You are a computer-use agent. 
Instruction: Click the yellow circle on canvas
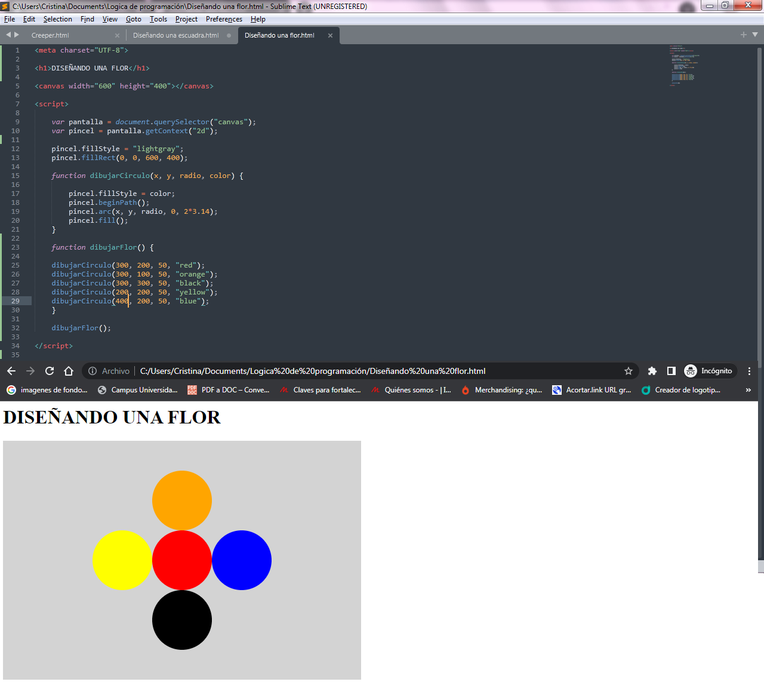[122, 560]
